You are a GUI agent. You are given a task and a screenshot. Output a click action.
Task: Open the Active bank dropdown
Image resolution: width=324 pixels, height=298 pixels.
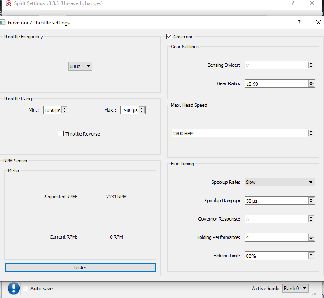295,289
